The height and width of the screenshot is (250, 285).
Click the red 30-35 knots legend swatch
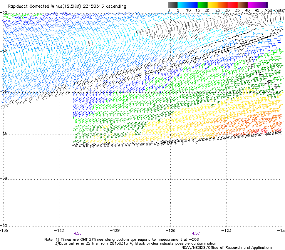pos(233,5)
